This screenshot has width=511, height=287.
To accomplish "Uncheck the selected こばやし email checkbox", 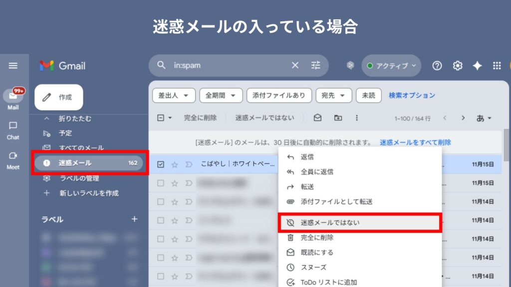I will pyautogui.click(x=161, y=164).
